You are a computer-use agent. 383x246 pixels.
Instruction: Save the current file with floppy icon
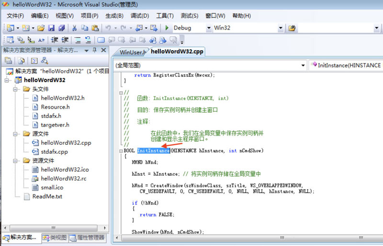[51, 28]
